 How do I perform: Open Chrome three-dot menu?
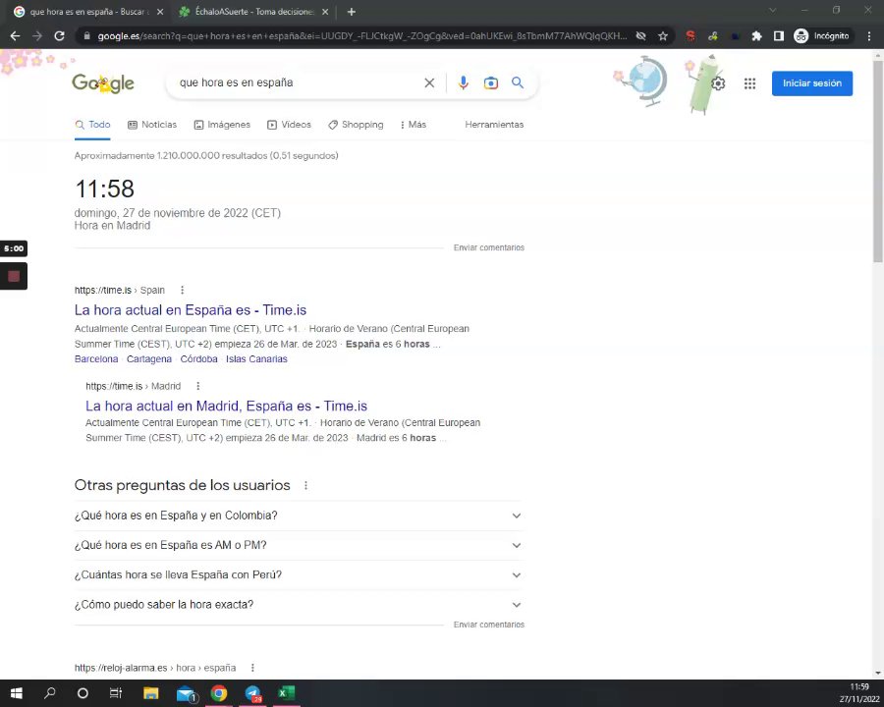click(x=869, y=36)
